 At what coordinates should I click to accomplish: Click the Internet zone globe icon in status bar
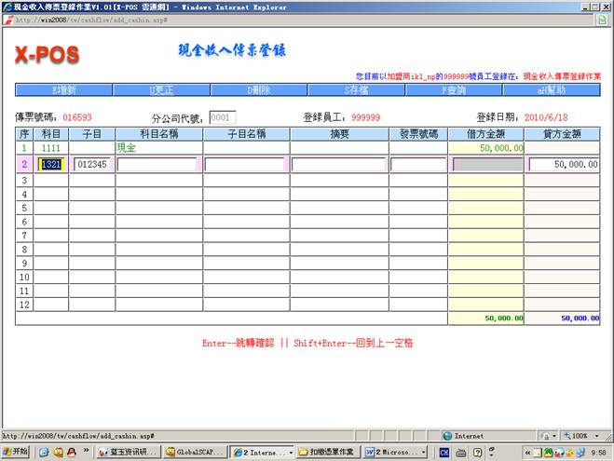447,435
